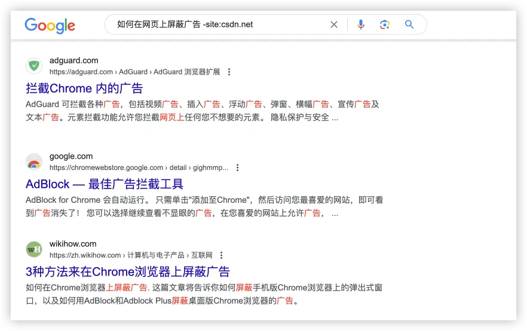Click the wikiHow wH favicon
Viewport: 527px width, 331px height.
click(34, 249)
